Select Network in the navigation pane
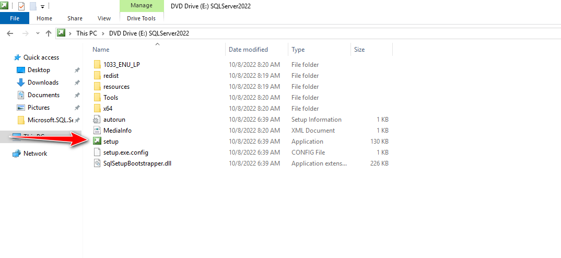This screenshot has width=561, height=258. point(35,154)
